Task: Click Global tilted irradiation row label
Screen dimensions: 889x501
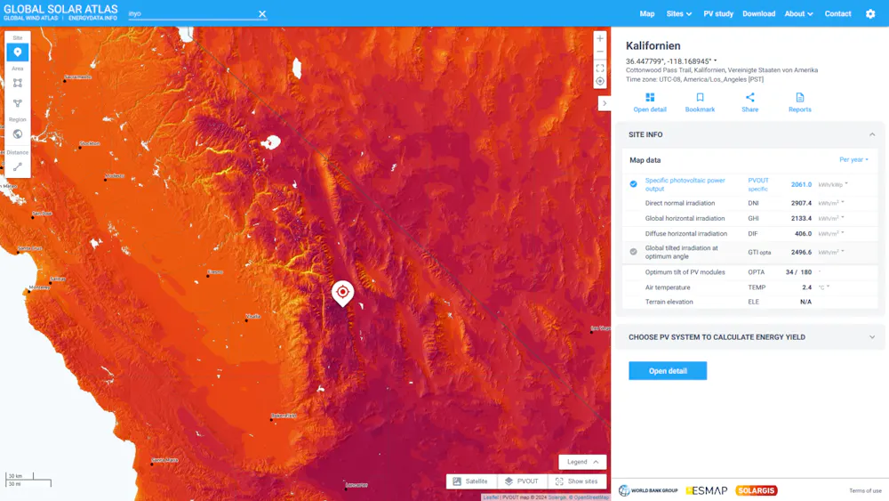Action: [x=682, y=252]
